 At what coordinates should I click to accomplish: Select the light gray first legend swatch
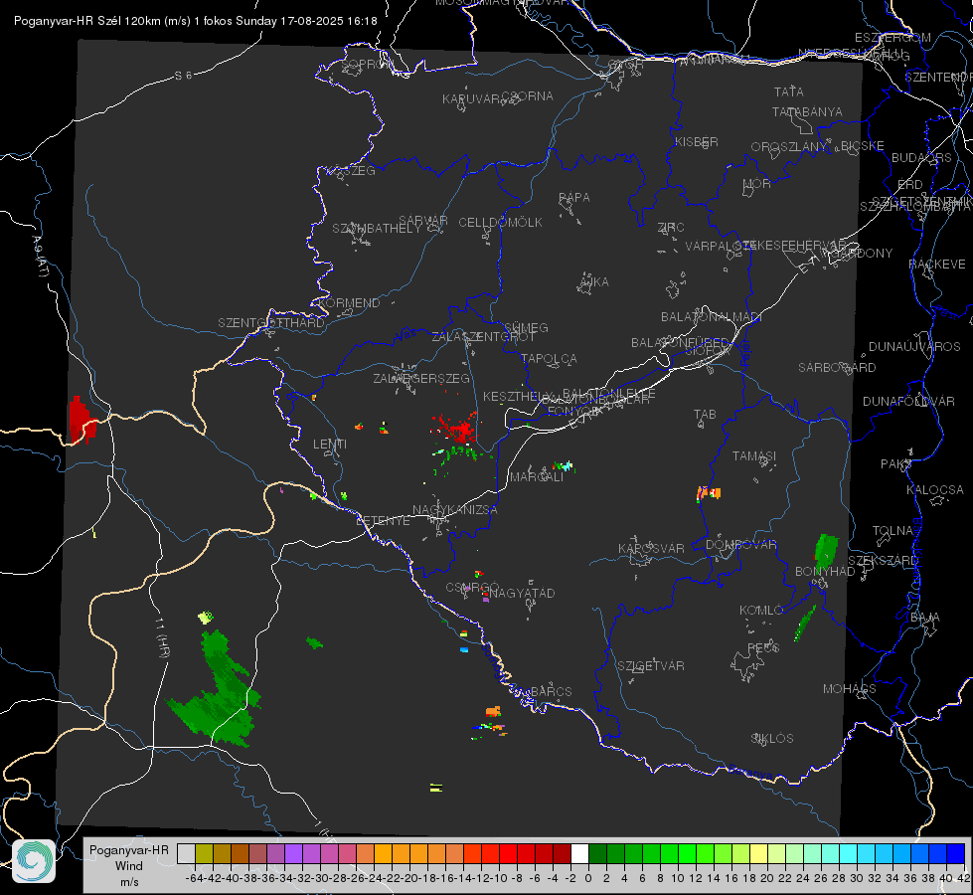(x=186, y=853)
